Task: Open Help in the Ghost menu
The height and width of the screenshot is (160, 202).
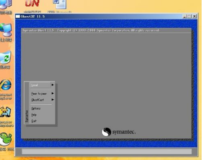Action: coord(34,115)
